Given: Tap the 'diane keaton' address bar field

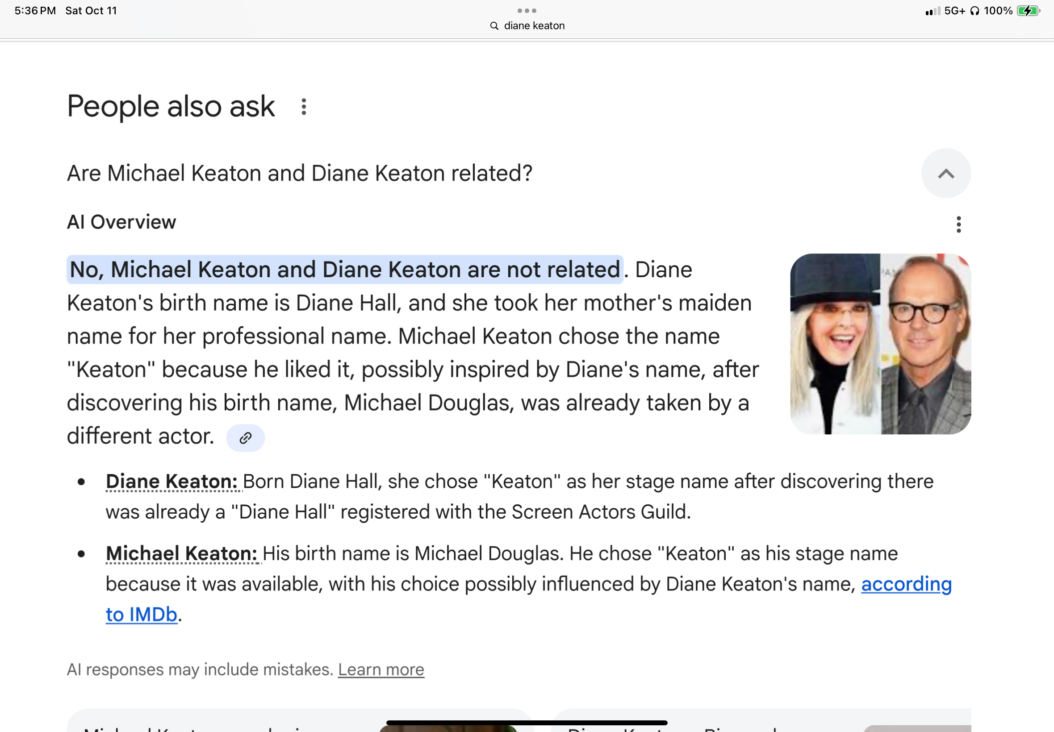Looking at the screenshot, I should click(534, 26).
